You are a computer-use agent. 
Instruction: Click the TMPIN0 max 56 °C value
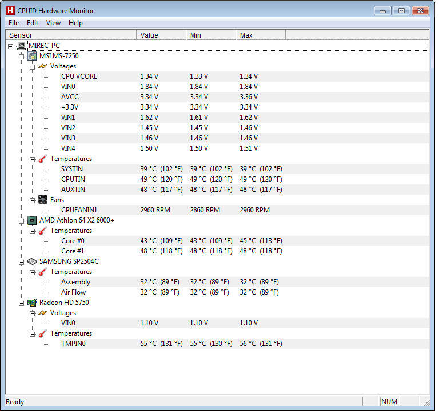[261, 344]
